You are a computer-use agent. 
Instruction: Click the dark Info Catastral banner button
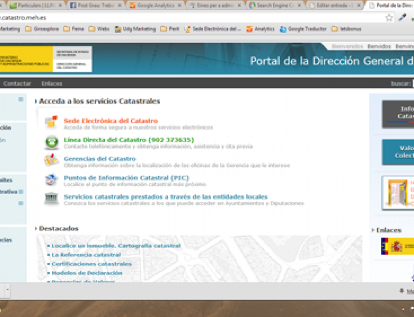(x=398, y=114)
